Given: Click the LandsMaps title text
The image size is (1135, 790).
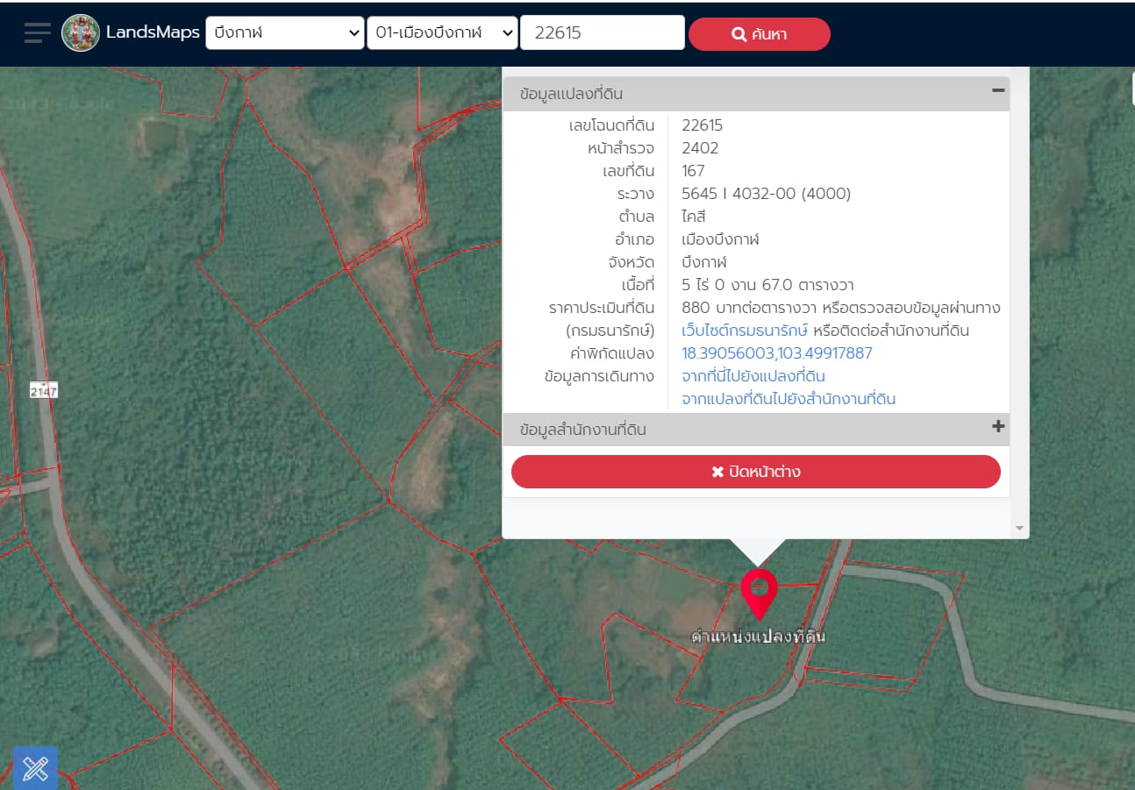Looking at the screenshot, I should pos(153,33).
